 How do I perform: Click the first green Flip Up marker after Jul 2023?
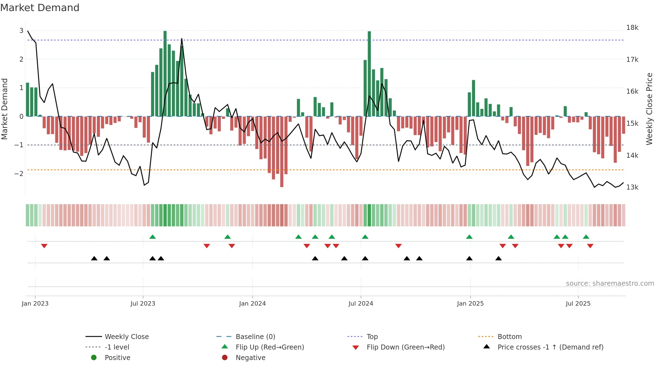point(152,237)
